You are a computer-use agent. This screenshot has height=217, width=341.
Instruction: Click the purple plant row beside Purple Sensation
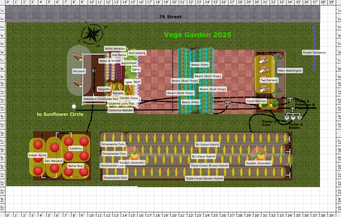coord(314,48)
